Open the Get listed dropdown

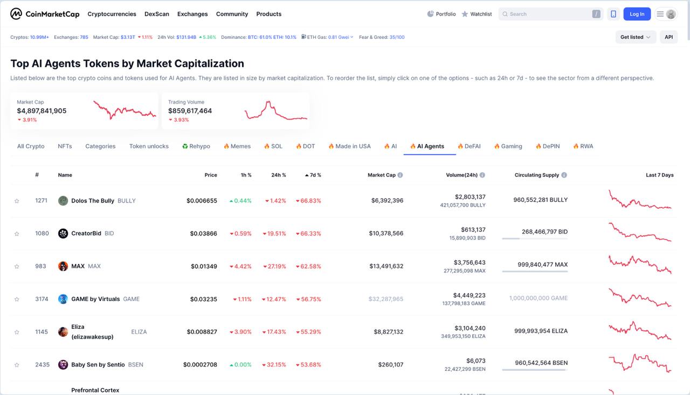(x=636, y=37)
